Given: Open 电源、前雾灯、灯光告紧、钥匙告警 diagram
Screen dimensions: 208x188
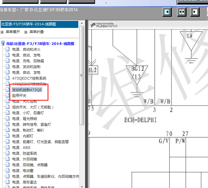Looking at the screenshot, I should point(40,142).
